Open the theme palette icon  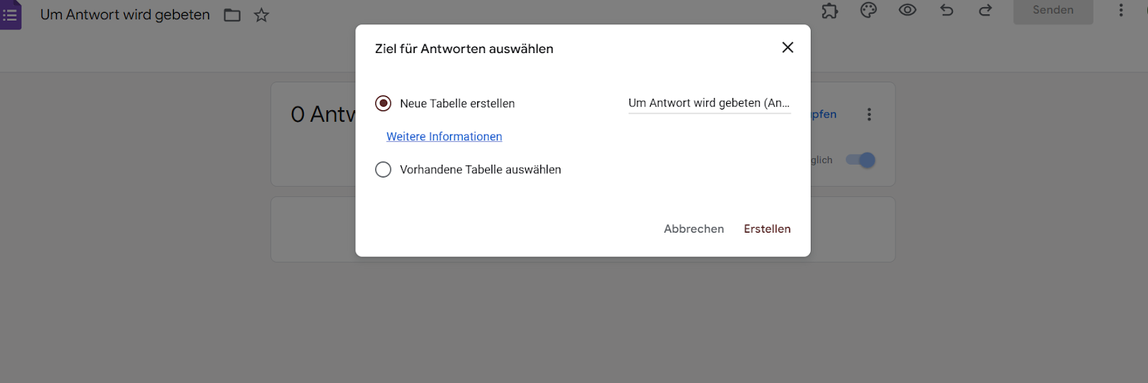[x=868, y=11]
